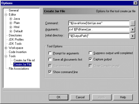Expand the Workspace tree node

click(6, 48)
